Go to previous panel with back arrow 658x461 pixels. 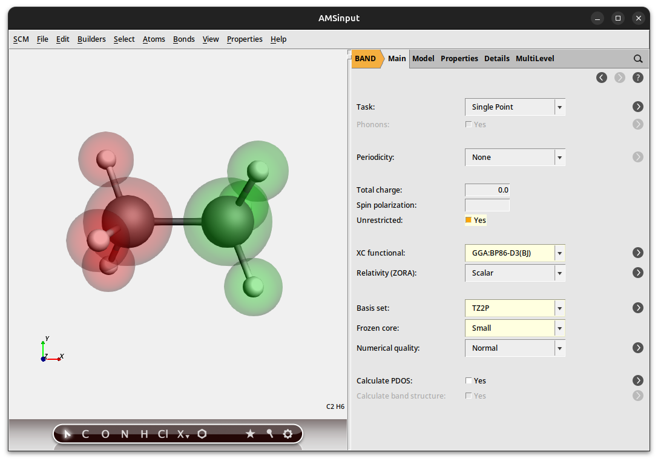pyautogui.click(x=602, y=78)
